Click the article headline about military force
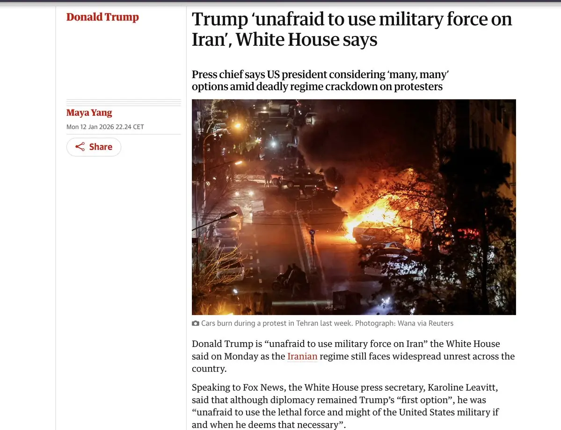561x430 pixels. [352, 29]
